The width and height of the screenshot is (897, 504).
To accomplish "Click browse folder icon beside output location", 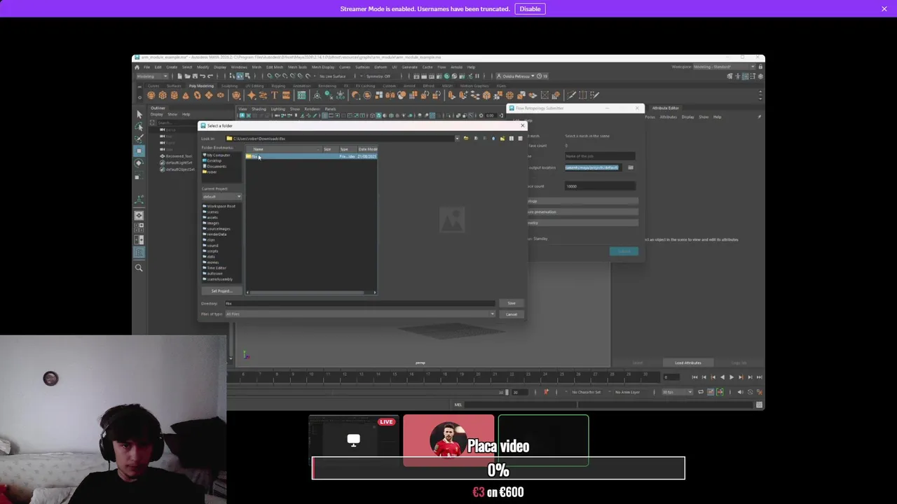I will pos(631,167).
